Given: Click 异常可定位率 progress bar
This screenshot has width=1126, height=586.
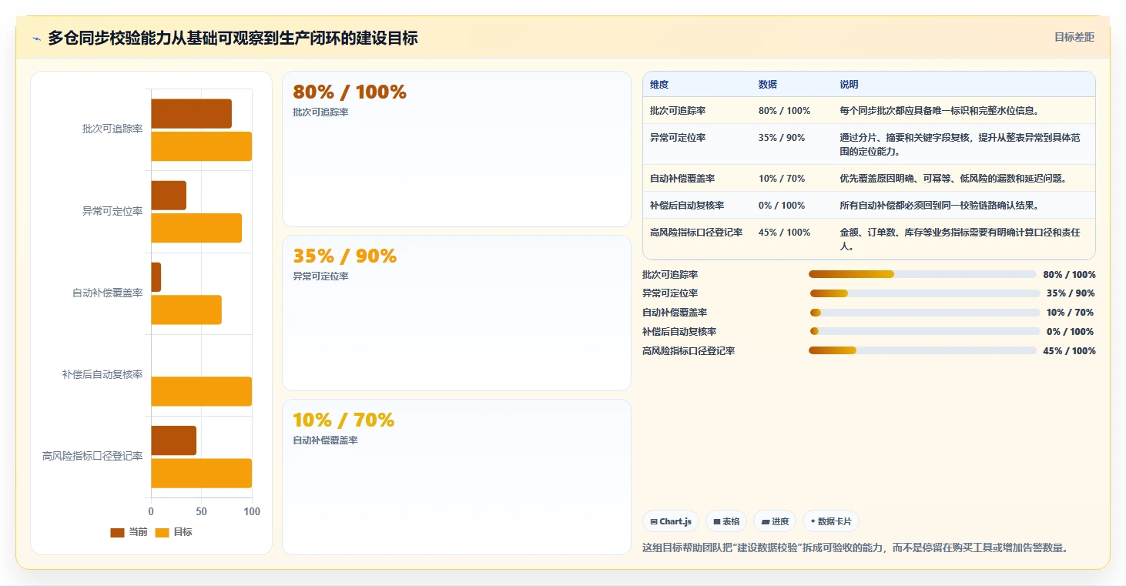Looking at the screenshot, I should coord(925,293).
